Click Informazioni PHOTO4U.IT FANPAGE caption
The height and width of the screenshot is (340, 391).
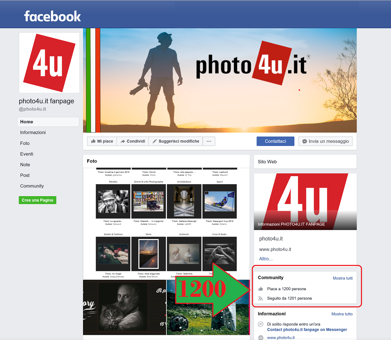(x=291, y=224)
